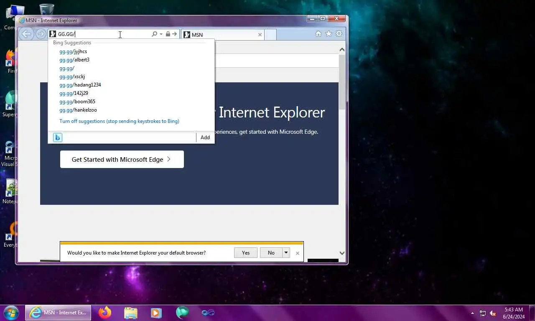Open the media player taskbar icon
535x321 pixels.
tap(156, 313)
